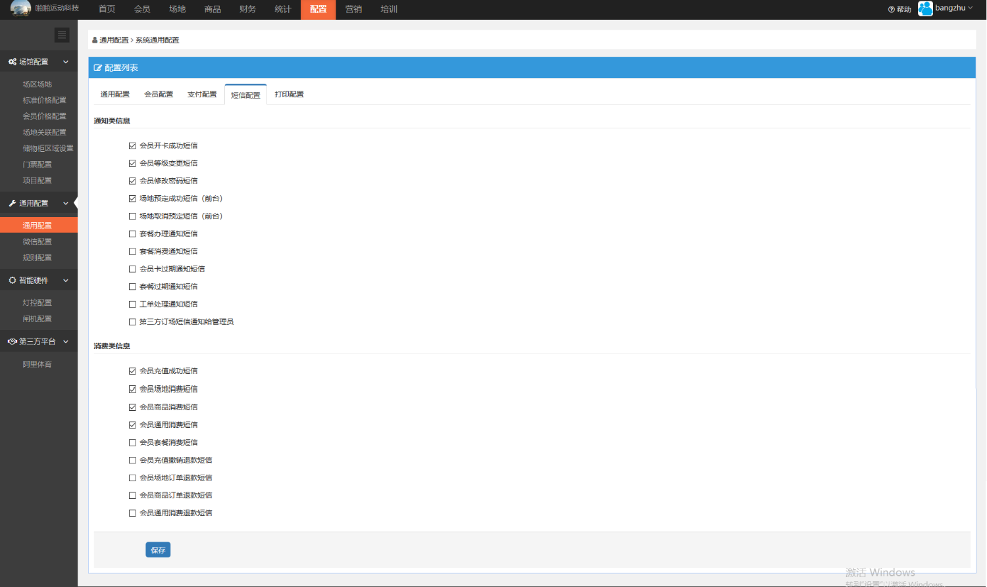This screenshot has width=987, height=587.
Task: Uncheck 会员通用消费短信 checkbox
Action: click(x=132, y=425)
